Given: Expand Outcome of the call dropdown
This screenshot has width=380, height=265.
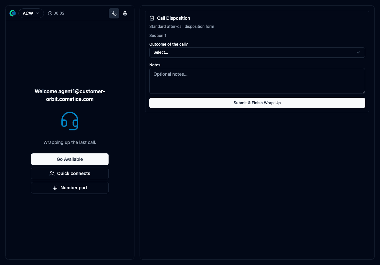Looking at the screenshot, I should [x=257, y=52].
